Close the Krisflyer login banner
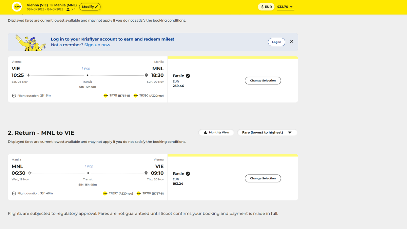 (291, 42)
